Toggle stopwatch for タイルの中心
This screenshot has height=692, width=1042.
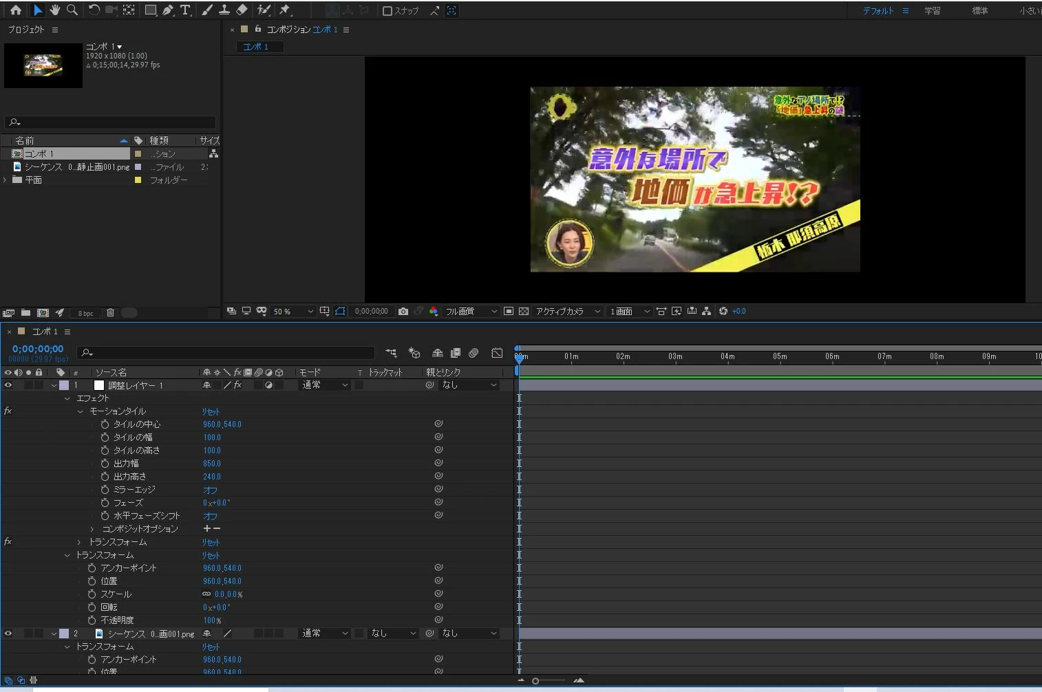pos(105,424)
